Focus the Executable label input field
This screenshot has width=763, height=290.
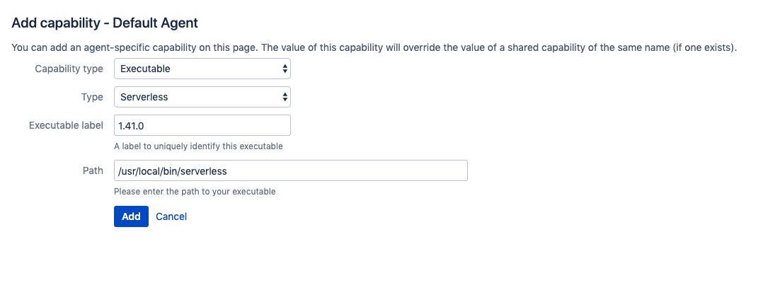click(x=202, y=125)
